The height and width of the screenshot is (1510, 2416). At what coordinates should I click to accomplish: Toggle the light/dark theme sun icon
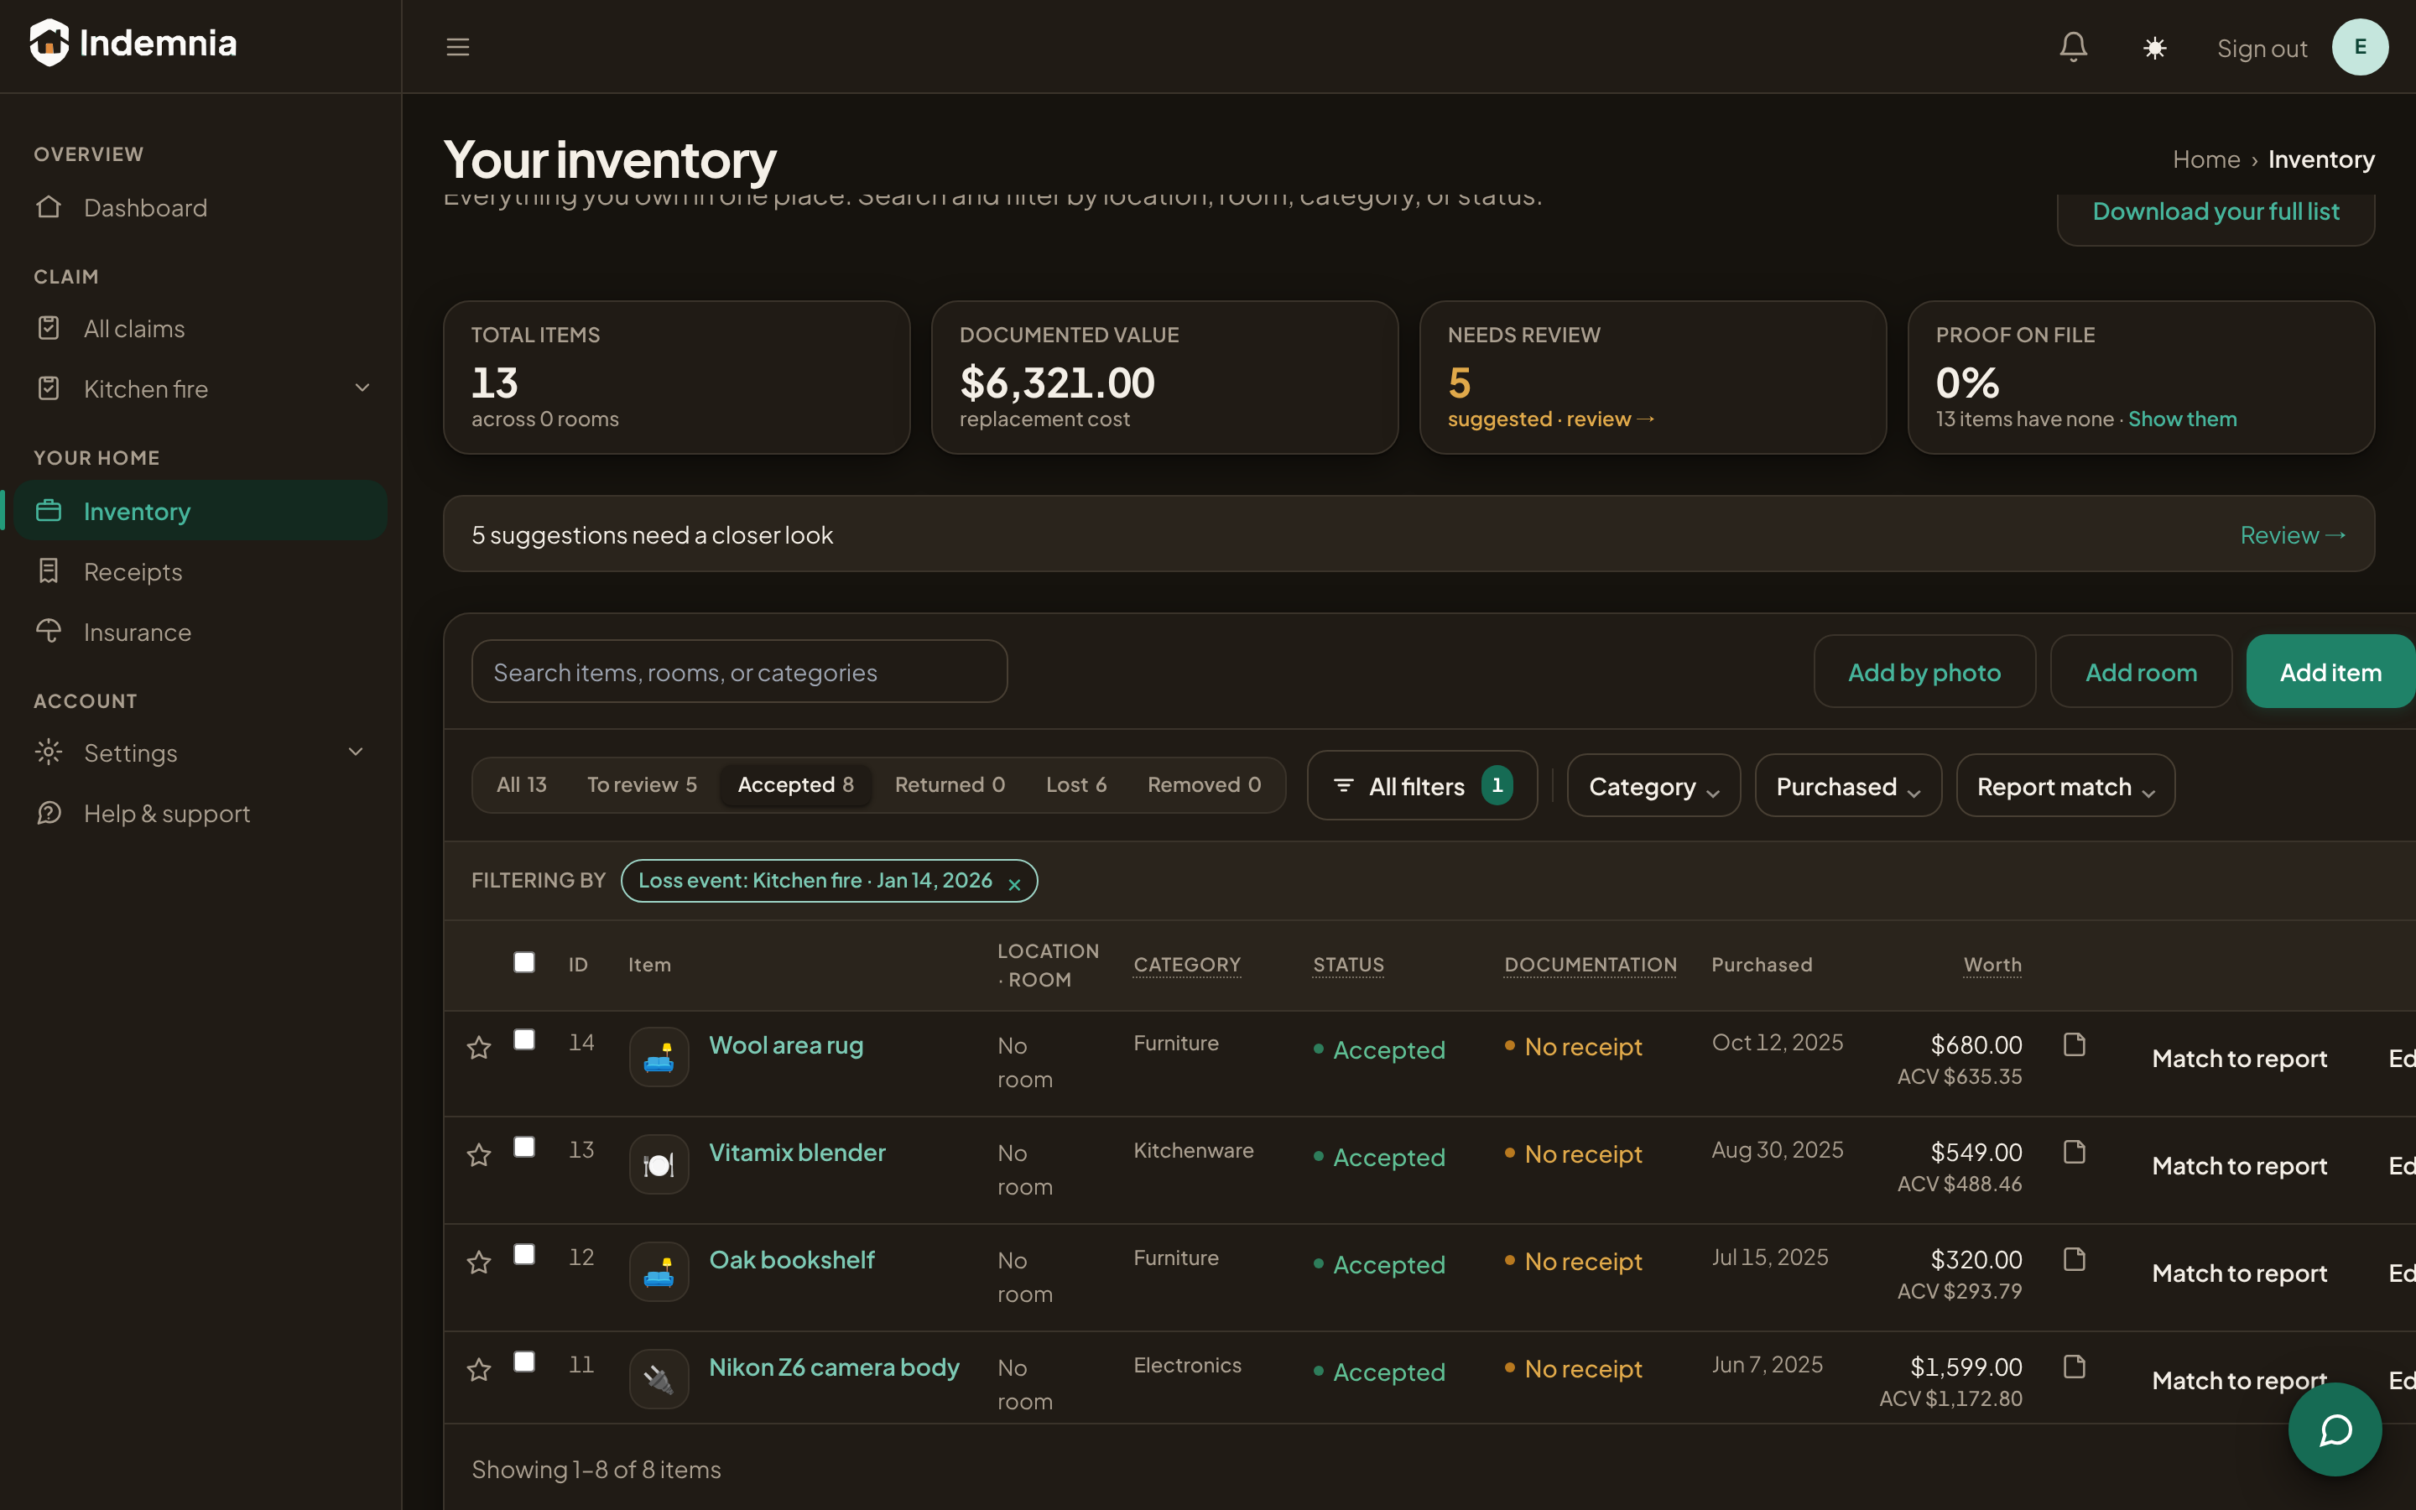coord(2154,47)
